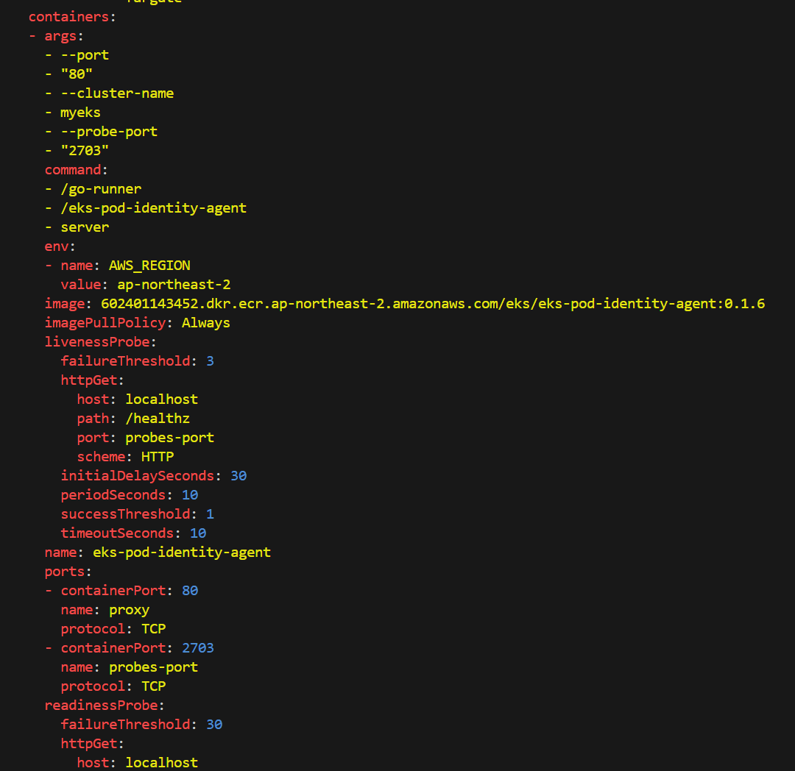Click the 'HTTP' scheme value

click(158, 457)
